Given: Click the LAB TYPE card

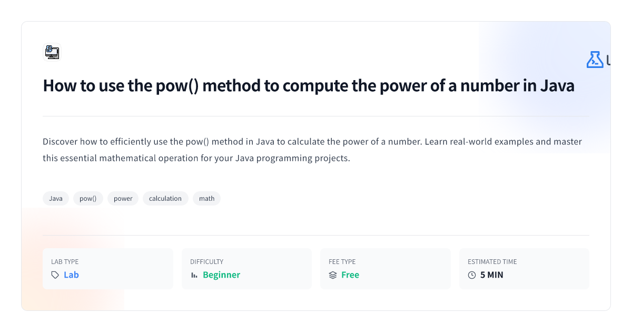Looking at the screenshot, I should (x=108, y=269).
